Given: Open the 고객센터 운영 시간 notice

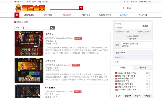Looking at the screenshot, I should click(130, 44).
